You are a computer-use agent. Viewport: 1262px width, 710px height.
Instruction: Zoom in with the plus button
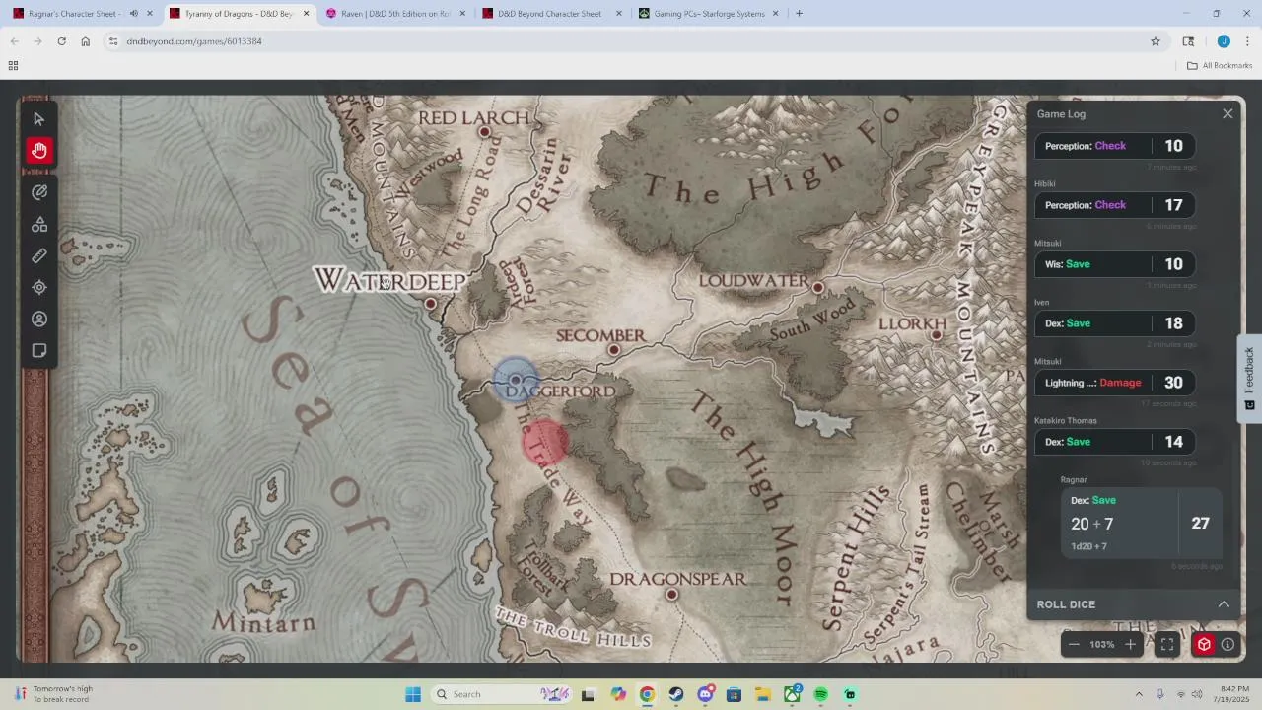pos(1130,644)
